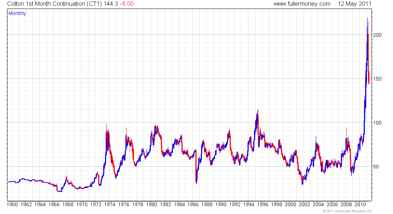Click the 50 price axis label
This screenshot has height=214, width=393.
[x=376, y=167]
